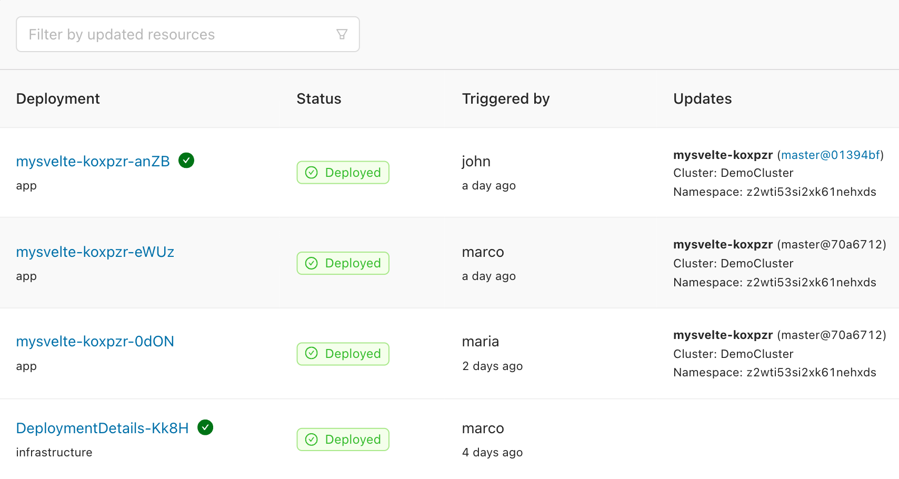The width and height of the screenshot is (899, 479).
Task: Click 'app' label under mysvelte-koxpzr-0dON
Action: (26, 366)
